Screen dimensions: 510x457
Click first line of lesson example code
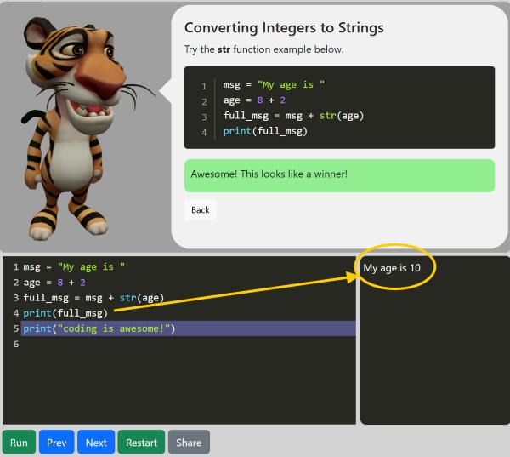click(x=274, y=85)
